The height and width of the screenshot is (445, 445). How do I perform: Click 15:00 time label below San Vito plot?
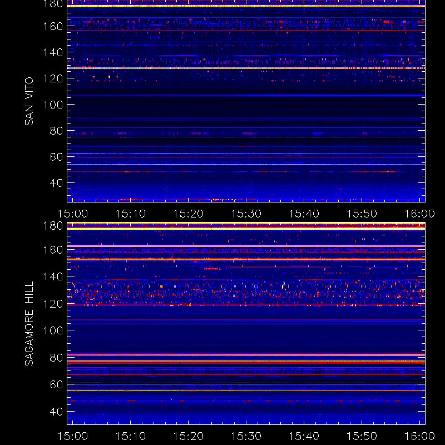73,214
